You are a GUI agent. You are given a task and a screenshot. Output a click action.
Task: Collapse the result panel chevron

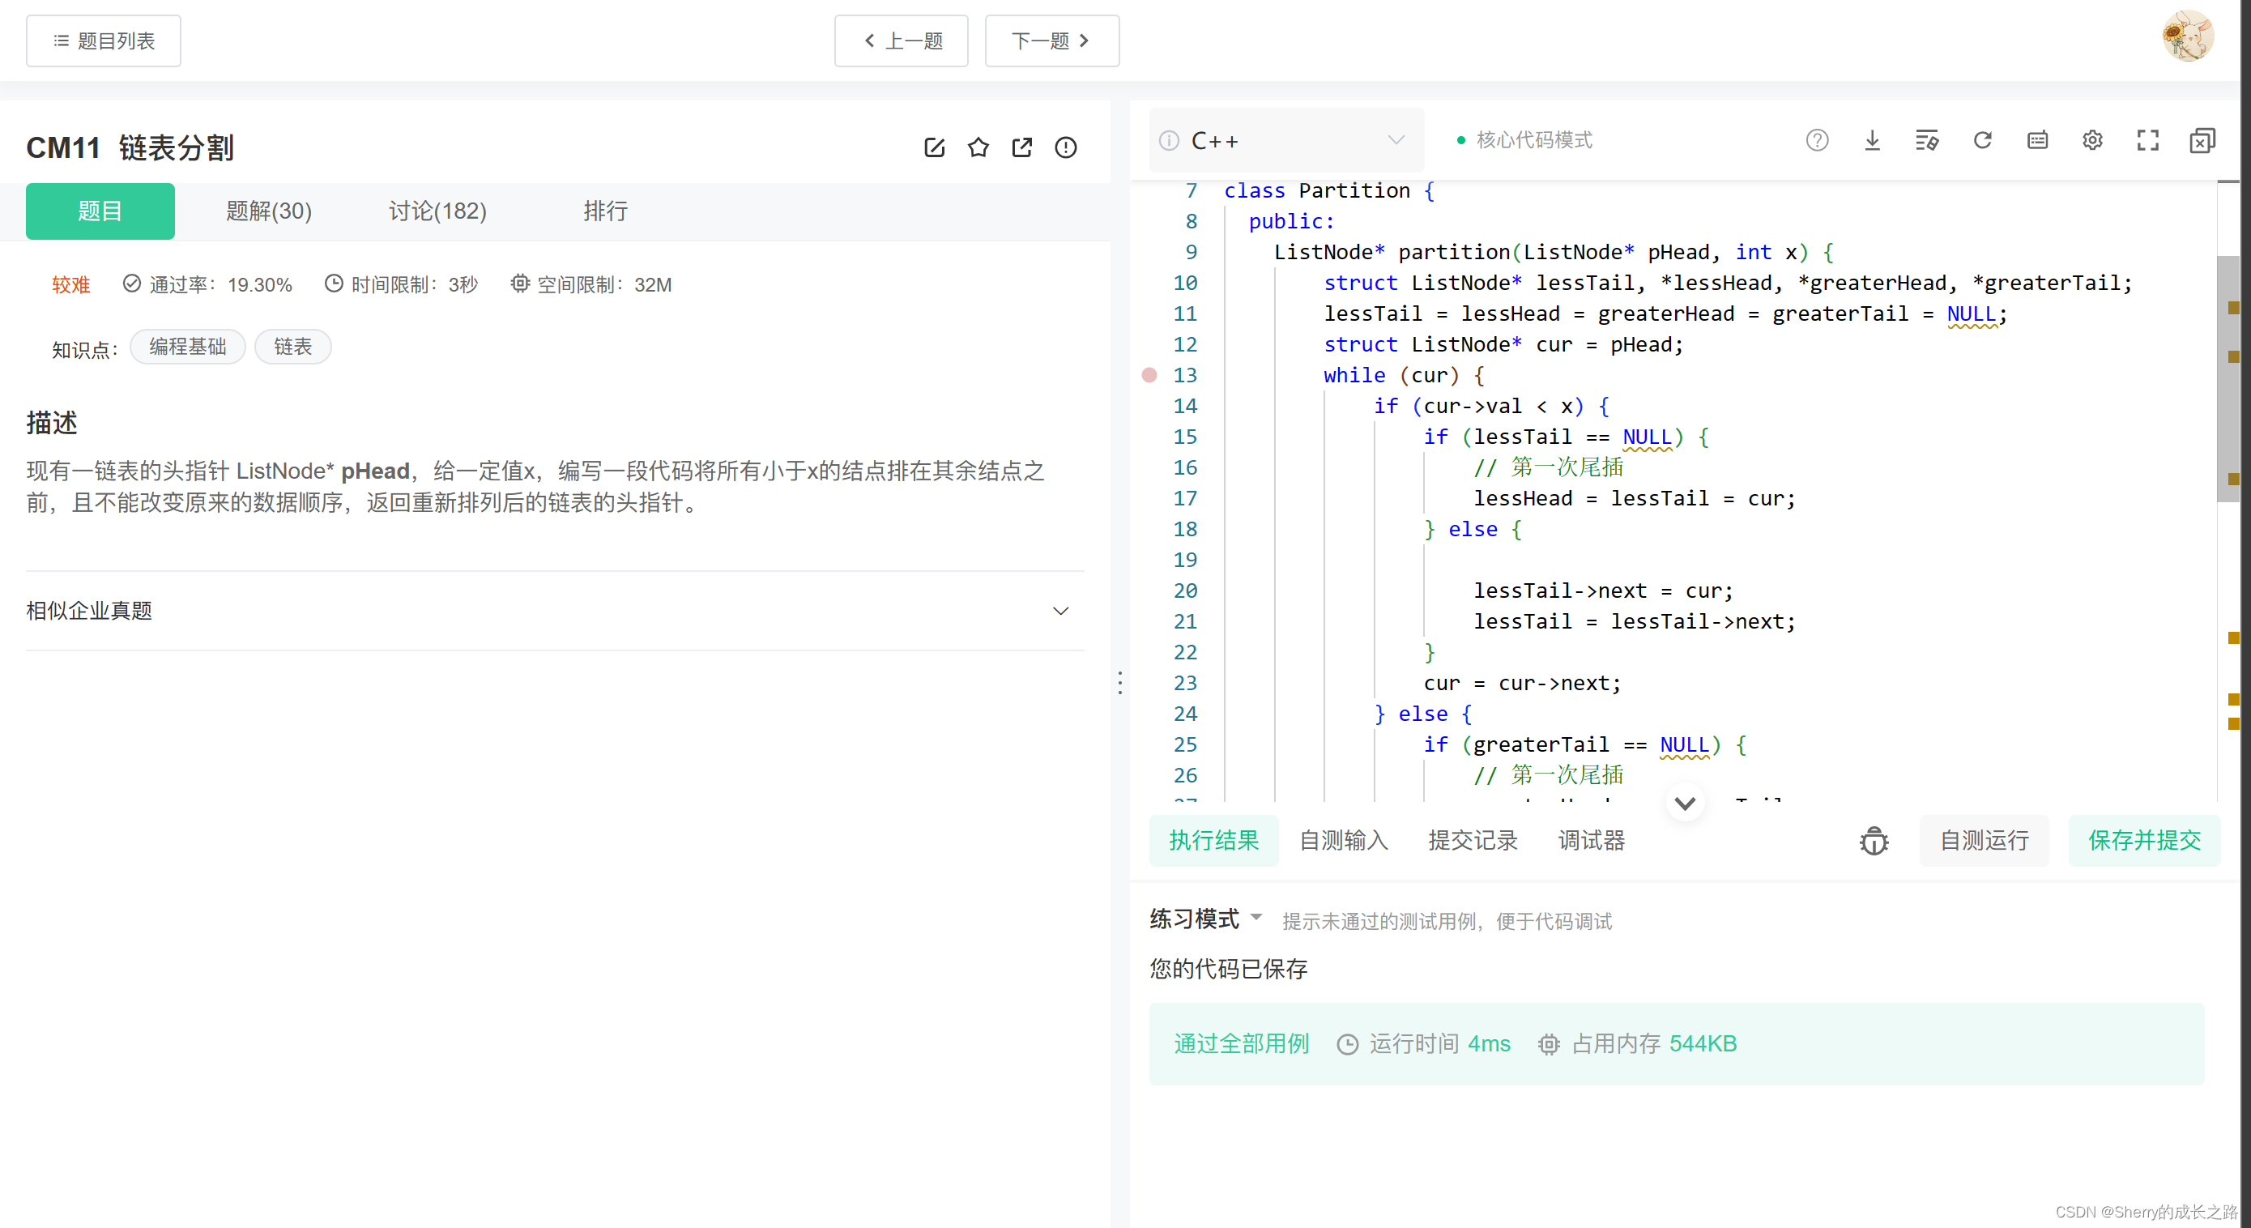(x=1685, y=803)
